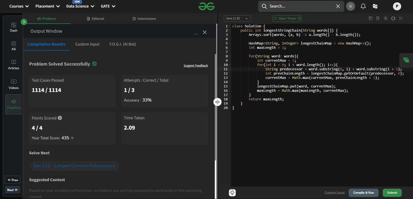Select the Custom Input tab

click(87, 44)
